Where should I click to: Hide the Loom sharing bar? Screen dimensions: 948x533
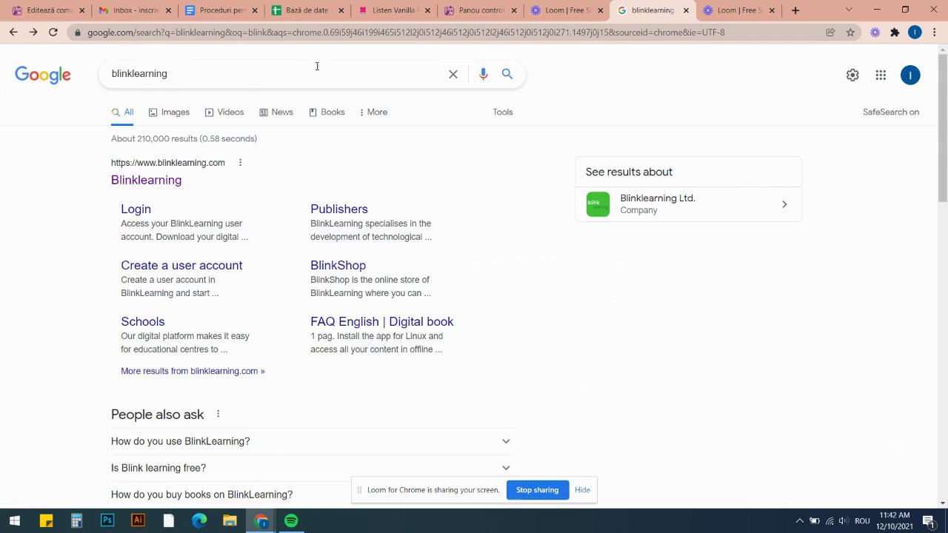coord(582,490)
